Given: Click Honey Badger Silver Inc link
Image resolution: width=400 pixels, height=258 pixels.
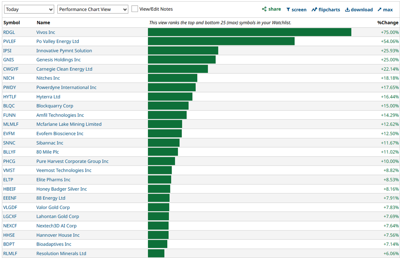Looking at the screenshot, I should coord(62,189).
